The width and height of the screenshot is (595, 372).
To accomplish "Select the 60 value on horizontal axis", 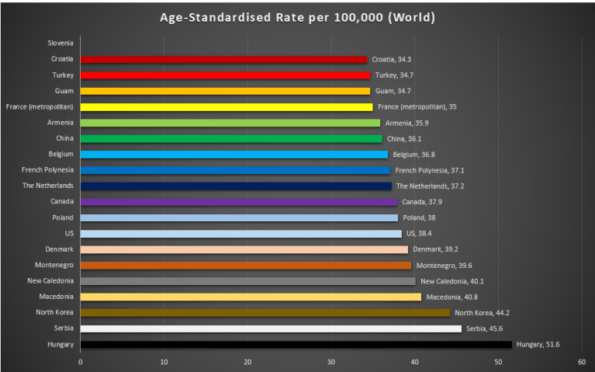I will point(581,361).
